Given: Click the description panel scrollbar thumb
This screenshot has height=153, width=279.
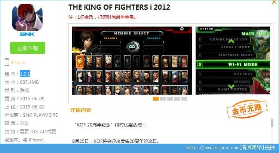Looking at the screenshot, I should 272,123.
